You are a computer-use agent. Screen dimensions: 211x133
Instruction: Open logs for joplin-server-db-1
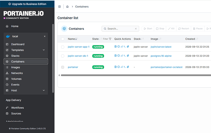click(115, 56)
